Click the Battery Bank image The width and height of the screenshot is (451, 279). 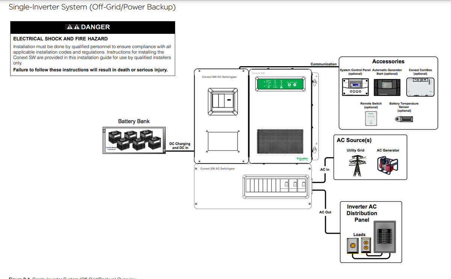click(x=134, y=140)
